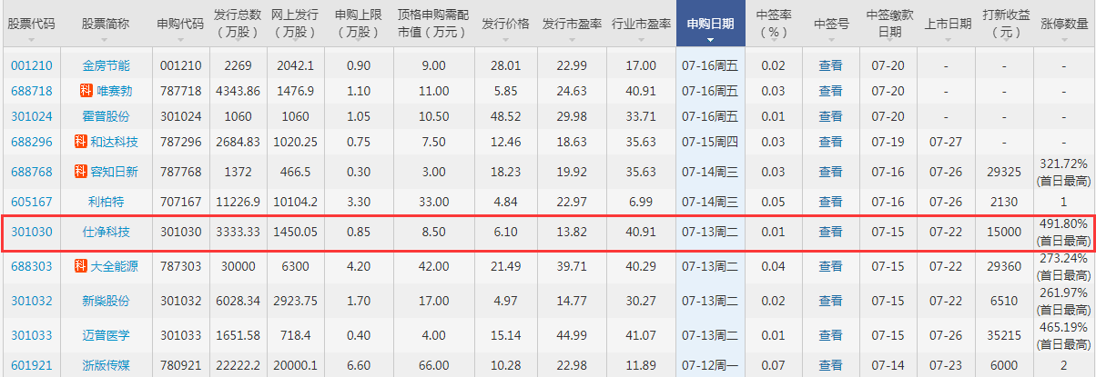Open the 大全能源 stock name link

[113, 266]
